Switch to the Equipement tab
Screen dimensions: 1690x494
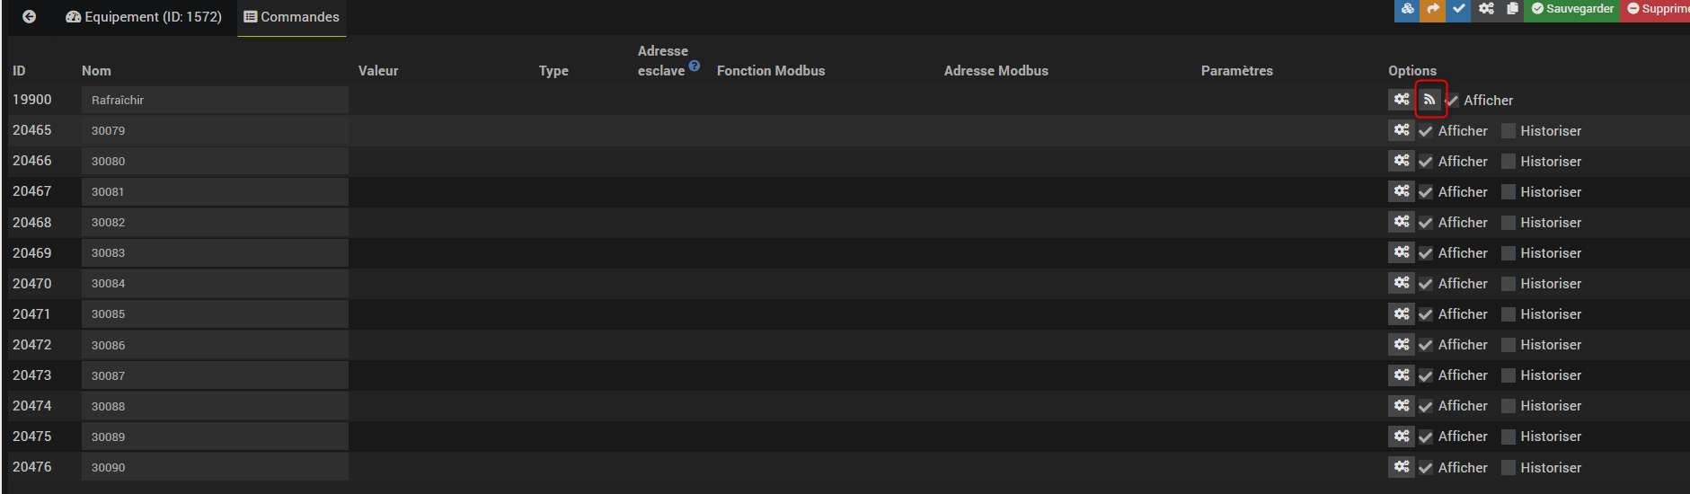coord(144,17)
